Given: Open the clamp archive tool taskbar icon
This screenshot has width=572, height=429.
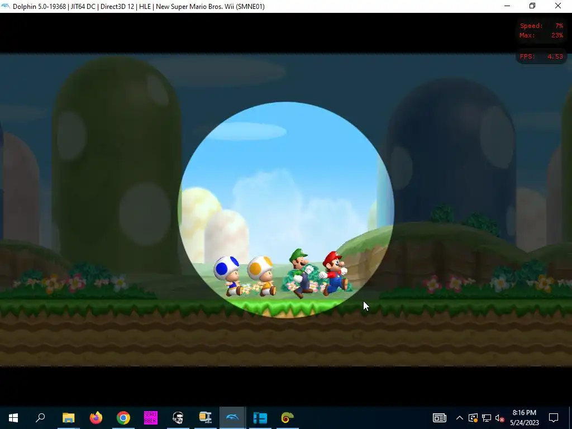Looking at the screenshot, I should point(206,418).
